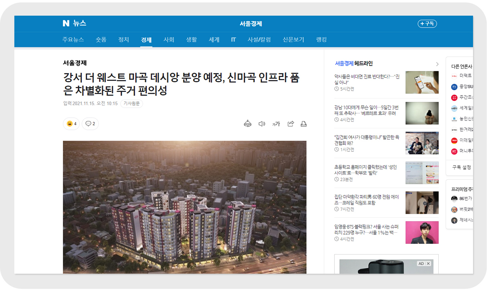Open the AI summary bot icon

pyautogui.click(x=248, y=124)
